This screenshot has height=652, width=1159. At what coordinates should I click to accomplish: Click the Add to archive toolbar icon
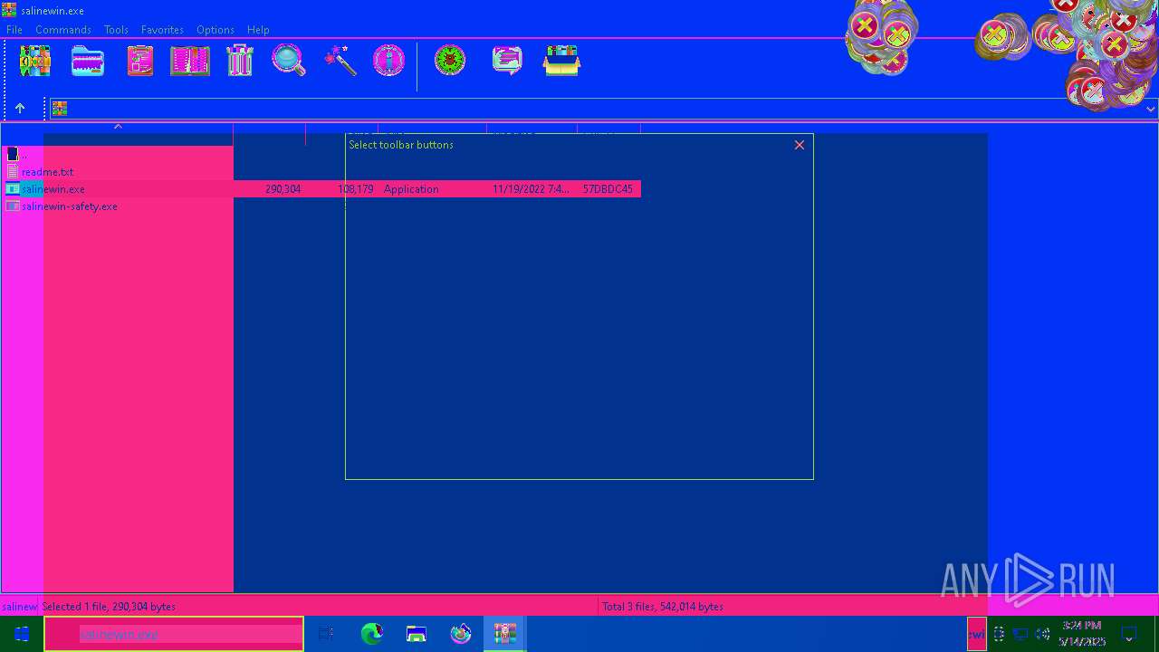[x=35, y=61]
